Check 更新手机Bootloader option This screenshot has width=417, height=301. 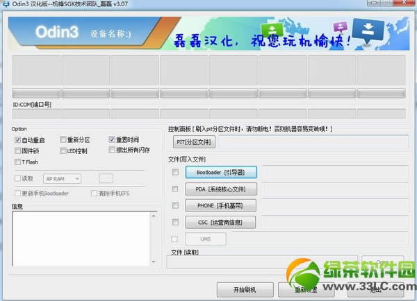(18, 193)
